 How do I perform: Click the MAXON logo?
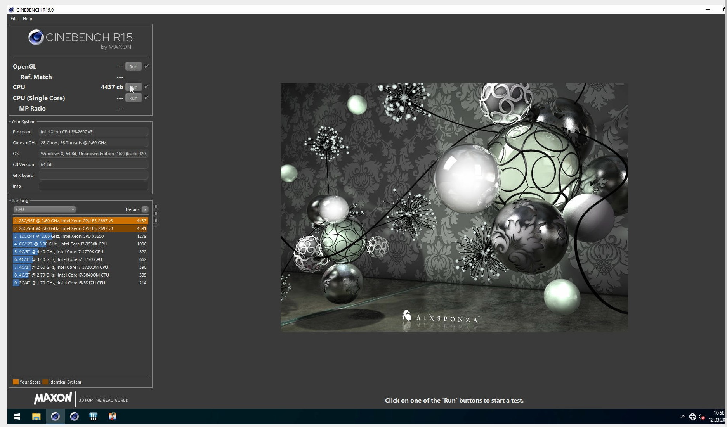tap(53, 398)
